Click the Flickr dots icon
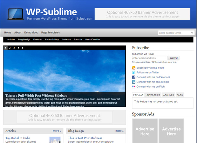The height and width of the screenshot is (143, 197). (x=133, y=86)
